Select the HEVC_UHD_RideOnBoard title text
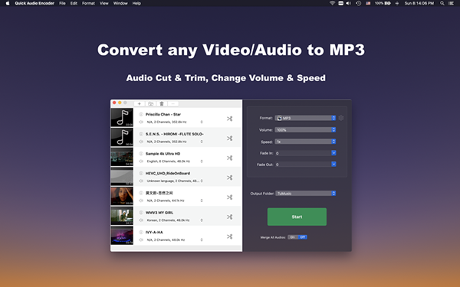Screen dimensions: 460x287 (x=168, y=173)
